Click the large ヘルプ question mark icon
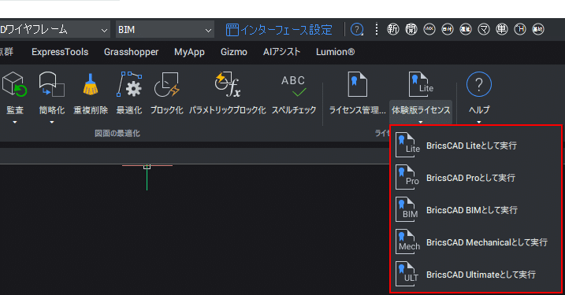Image resolution: width=565 pixels, height=295 pixels. pos(479,84)
